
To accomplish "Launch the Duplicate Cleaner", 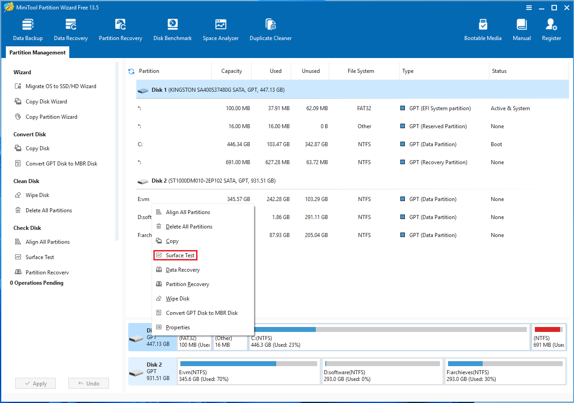I will pyautogui.click(x=270, y=28).
